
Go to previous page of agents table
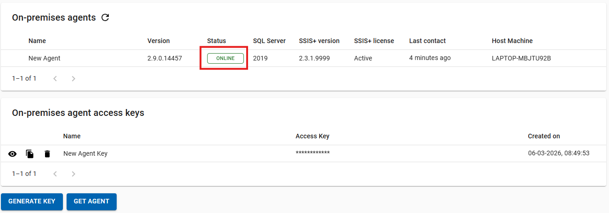coord(55,78)
